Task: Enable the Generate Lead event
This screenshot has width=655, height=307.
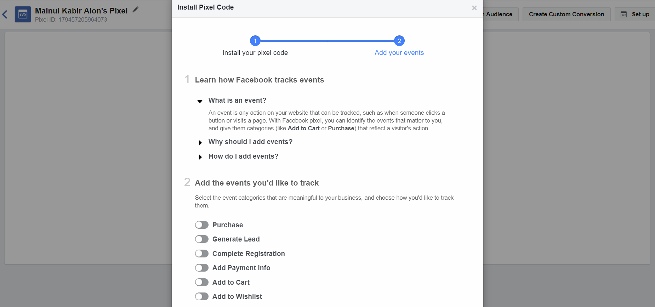Action: [x=202, y=239]
